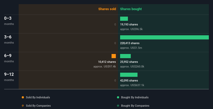Click the Bought By Companies legend text

135,106
